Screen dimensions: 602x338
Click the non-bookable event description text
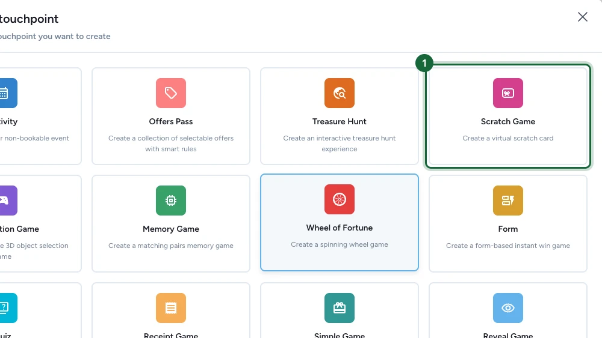point(34,138)
